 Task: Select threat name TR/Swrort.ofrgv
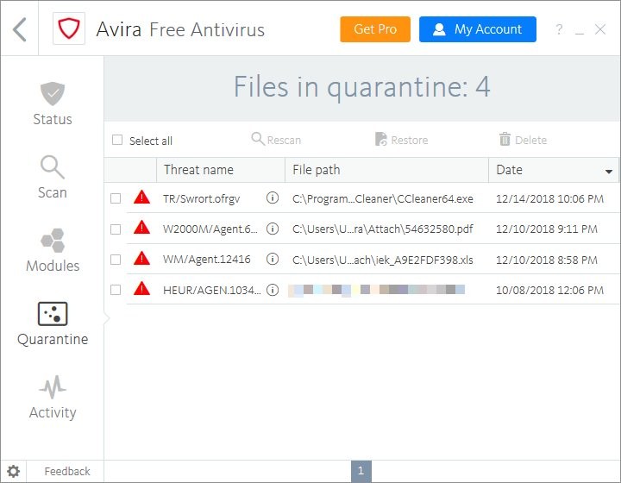pyautogui.click(x=202, y=198)
